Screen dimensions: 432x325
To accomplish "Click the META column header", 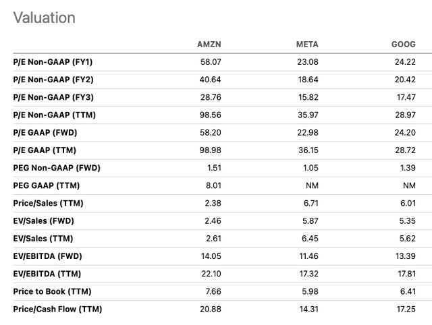I will pos(307,45).
